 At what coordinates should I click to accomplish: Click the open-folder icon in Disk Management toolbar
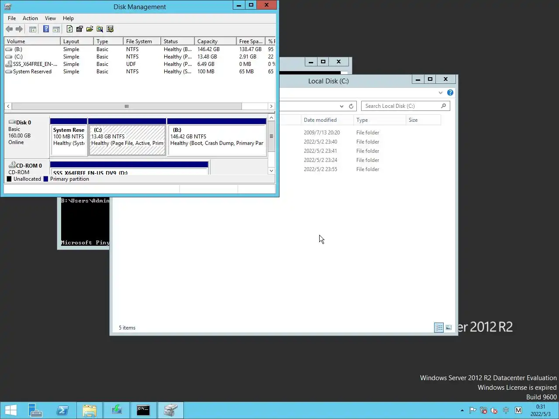click(90, 29)
